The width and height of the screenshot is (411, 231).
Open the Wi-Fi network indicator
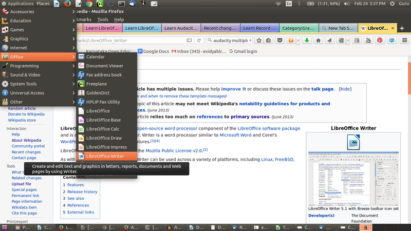click(x=278, y=4)
